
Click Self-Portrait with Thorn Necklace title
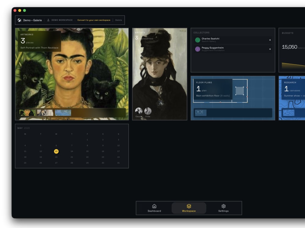(39, 48)
